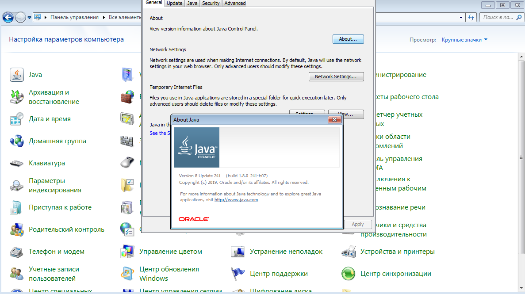Image resolution: width=525 pixels, height=294 pixels.
Task: Switch to the General tab
Action: (153, 3)
